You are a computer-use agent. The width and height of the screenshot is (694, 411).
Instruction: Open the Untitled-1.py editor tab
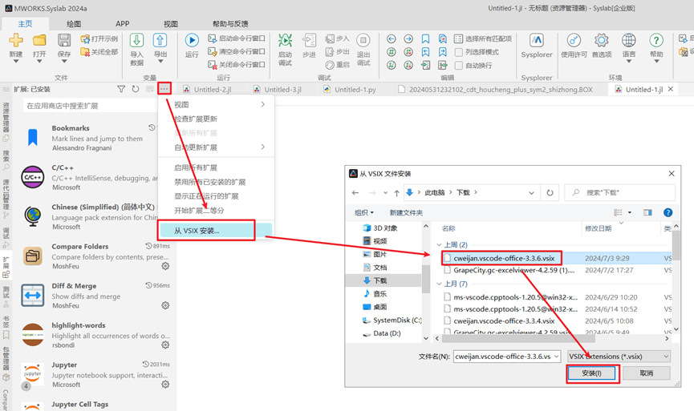[350, 89]
